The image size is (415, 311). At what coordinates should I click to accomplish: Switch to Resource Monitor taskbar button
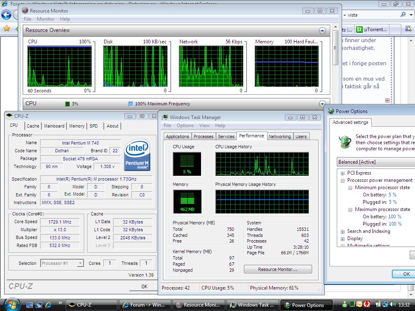click(199, 305)
